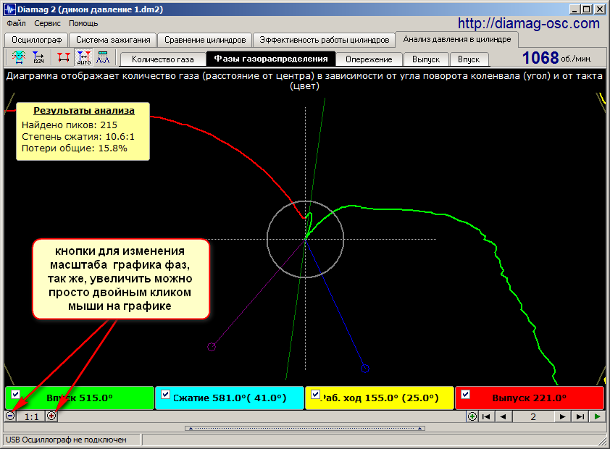Toggle the AUTO marker placement icon
This screenshot has height=449, width=610.
83,58
